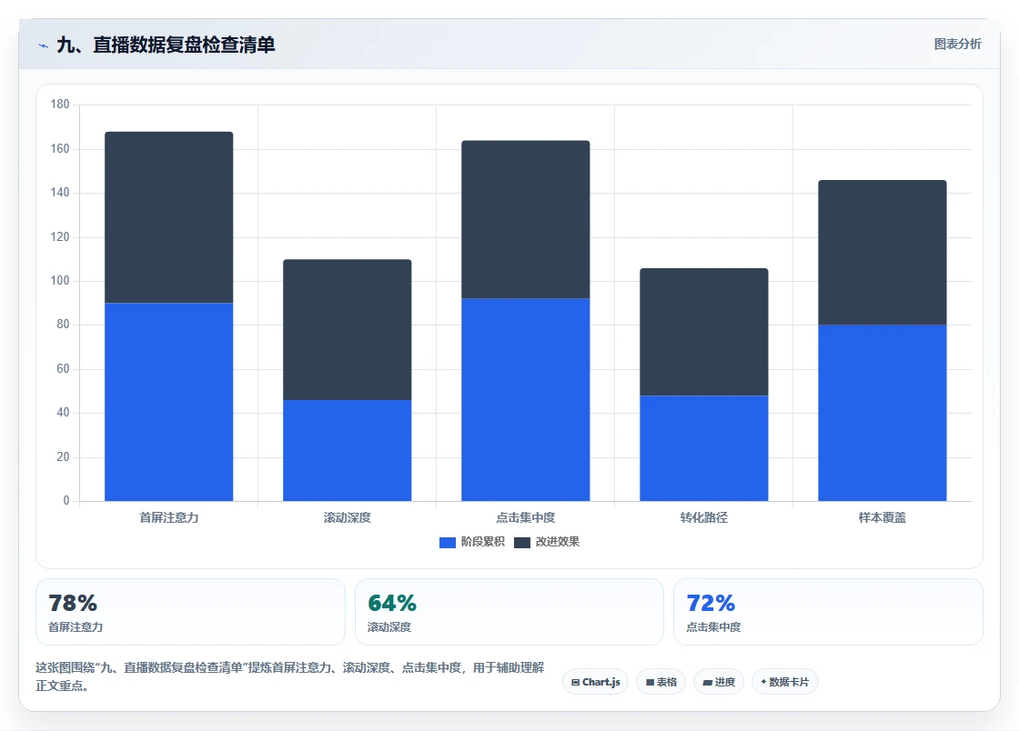Screen dimensions: 1019x731
Task: Click the 表格 chip icon
Action: point(650,682)
